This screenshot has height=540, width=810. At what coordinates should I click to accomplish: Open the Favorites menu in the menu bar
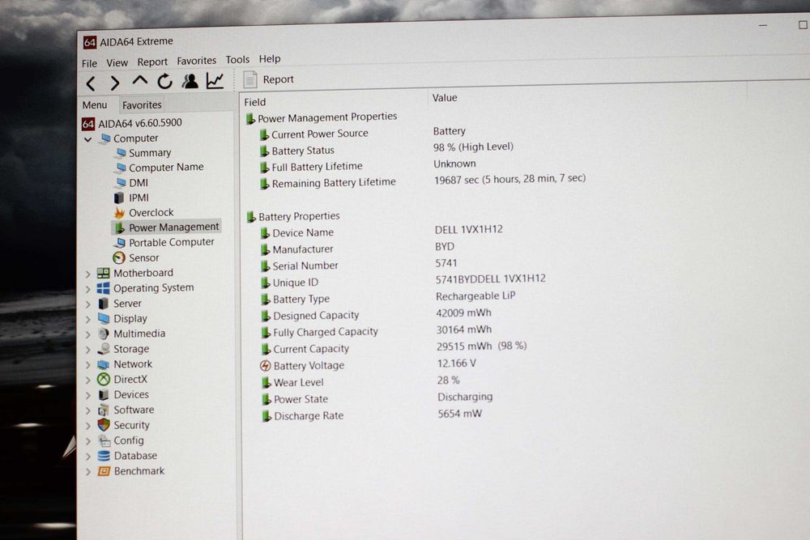[196, 61]
